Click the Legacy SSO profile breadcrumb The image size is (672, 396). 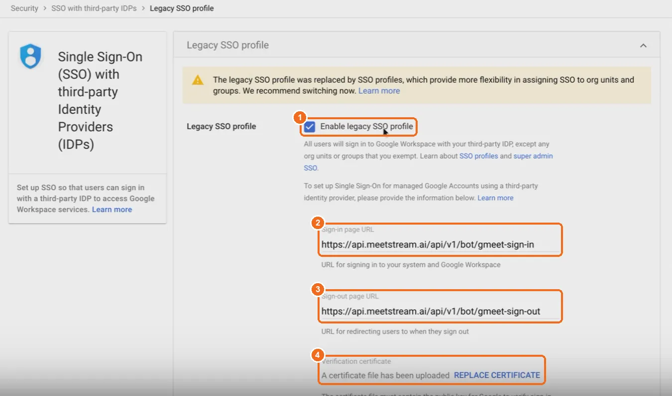182,8
